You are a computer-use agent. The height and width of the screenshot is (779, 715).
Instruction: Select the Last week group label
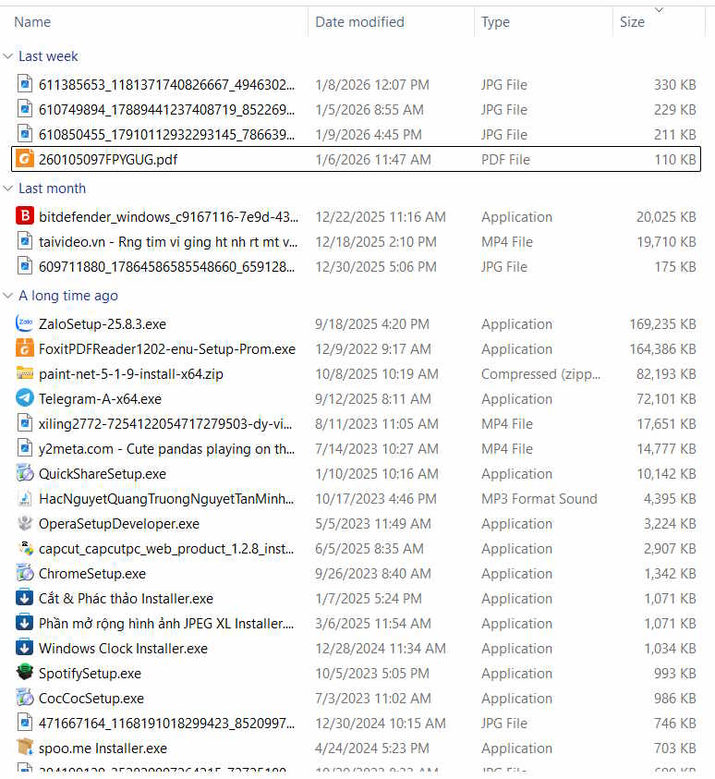[x=48, y=56]
